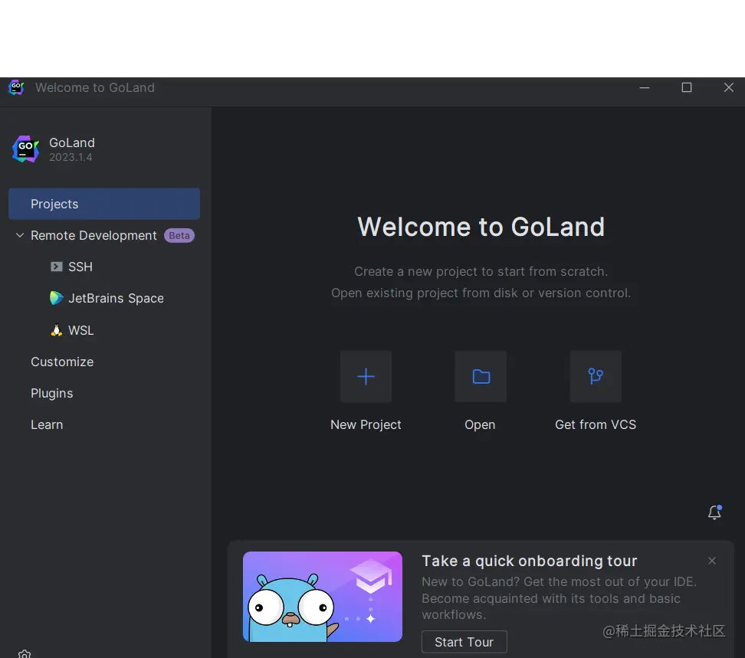
Task: Minimize the Welcome to GoLand window
Action: point(645,87)
